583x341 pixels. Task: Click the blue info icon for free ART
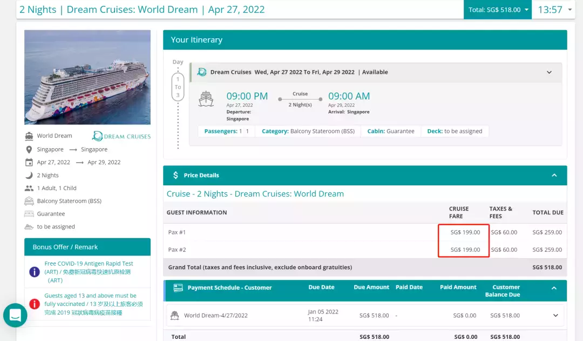tap(35, 272)
